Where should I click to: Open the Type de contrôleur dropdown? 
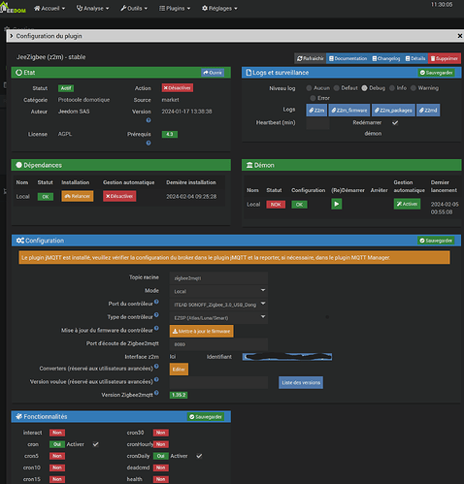coord(218,317)
